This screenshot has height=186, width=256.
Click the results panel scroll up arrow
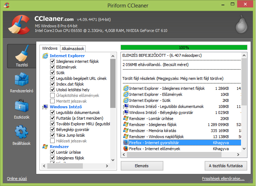click(244, 56)
